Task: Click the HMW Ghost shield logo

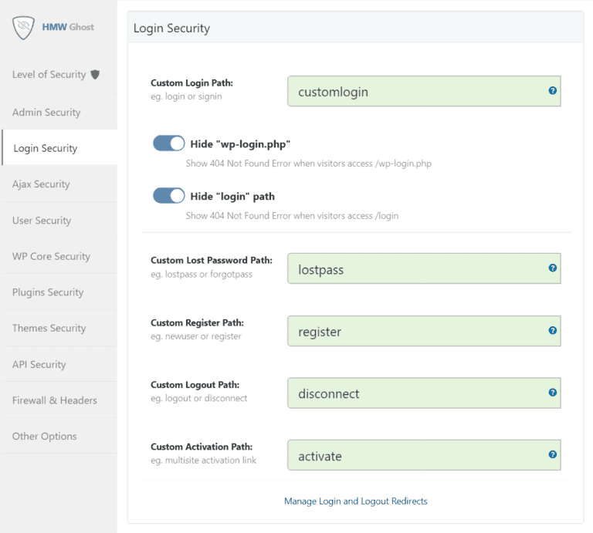Action: [25, 28]
